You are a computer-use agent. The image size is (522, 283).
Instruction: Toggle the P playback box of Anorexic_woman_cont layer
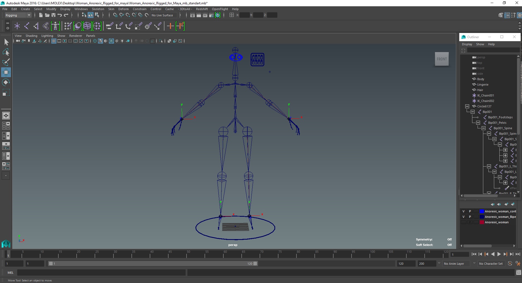[x=470, y=211]
